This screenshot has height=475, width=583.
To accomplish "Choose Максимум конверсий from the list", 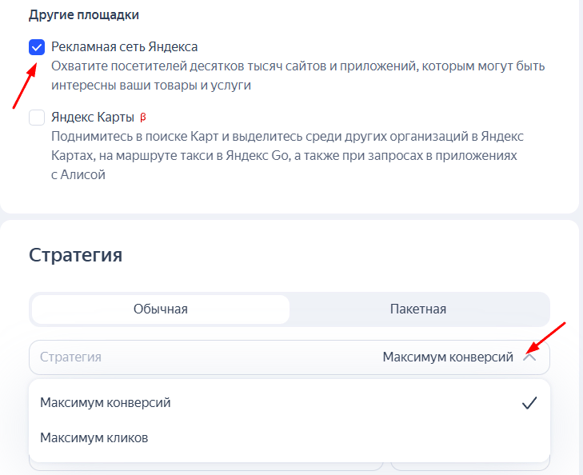I will [x=290, y=403].
